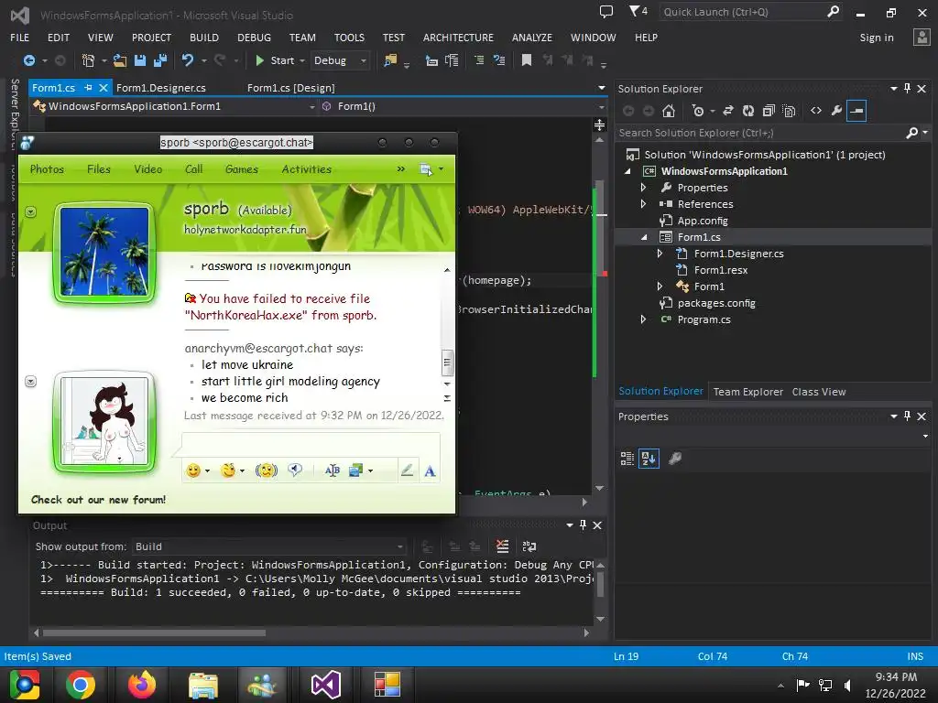The height and width of the screenshot is (703, 938).
Task: Select App.config in Solution Explorer
Action: coord(703,221)
